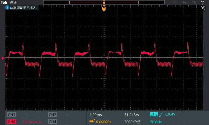Click the network connection icon
Viewport: 209px width, 125px height.
184,3
